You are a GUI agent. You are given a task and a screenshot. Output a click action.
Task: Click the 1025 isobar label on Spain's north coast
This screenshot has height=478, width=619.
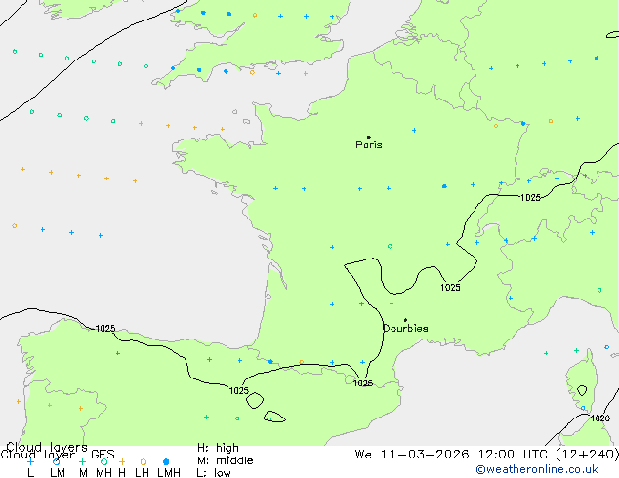pyautogui.click(x=105, y=328)
